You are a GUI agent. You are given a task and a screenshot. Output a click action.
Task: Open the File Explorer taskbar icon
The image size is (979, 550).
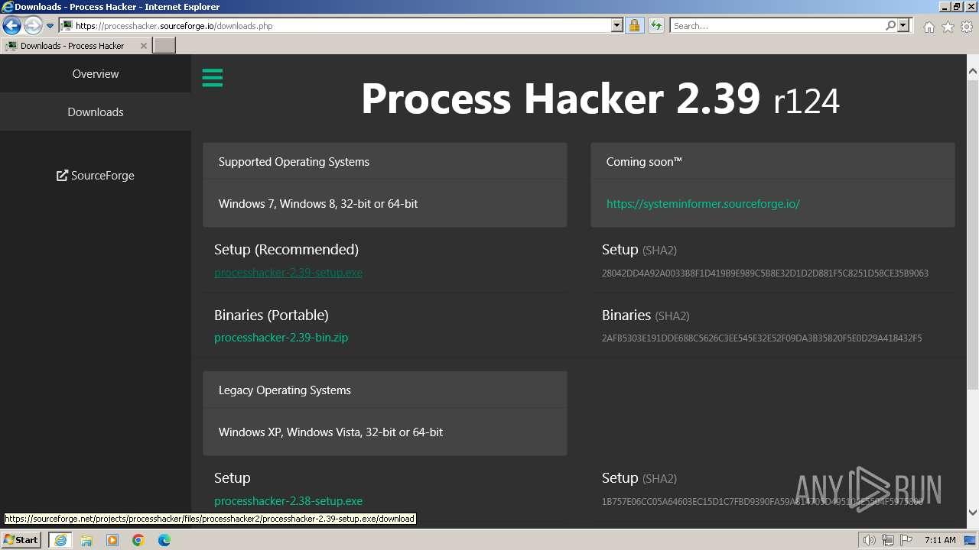tap(86, 540)
